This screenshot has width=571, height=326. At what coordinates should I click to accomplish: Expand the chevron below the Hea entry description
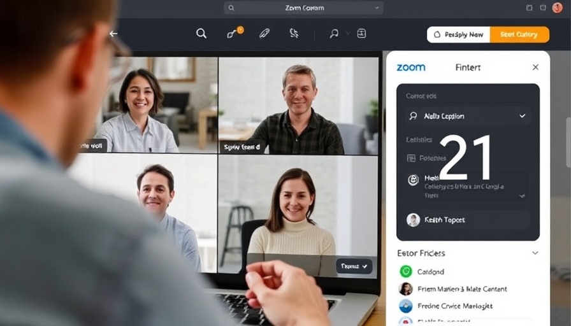[523, 195]
